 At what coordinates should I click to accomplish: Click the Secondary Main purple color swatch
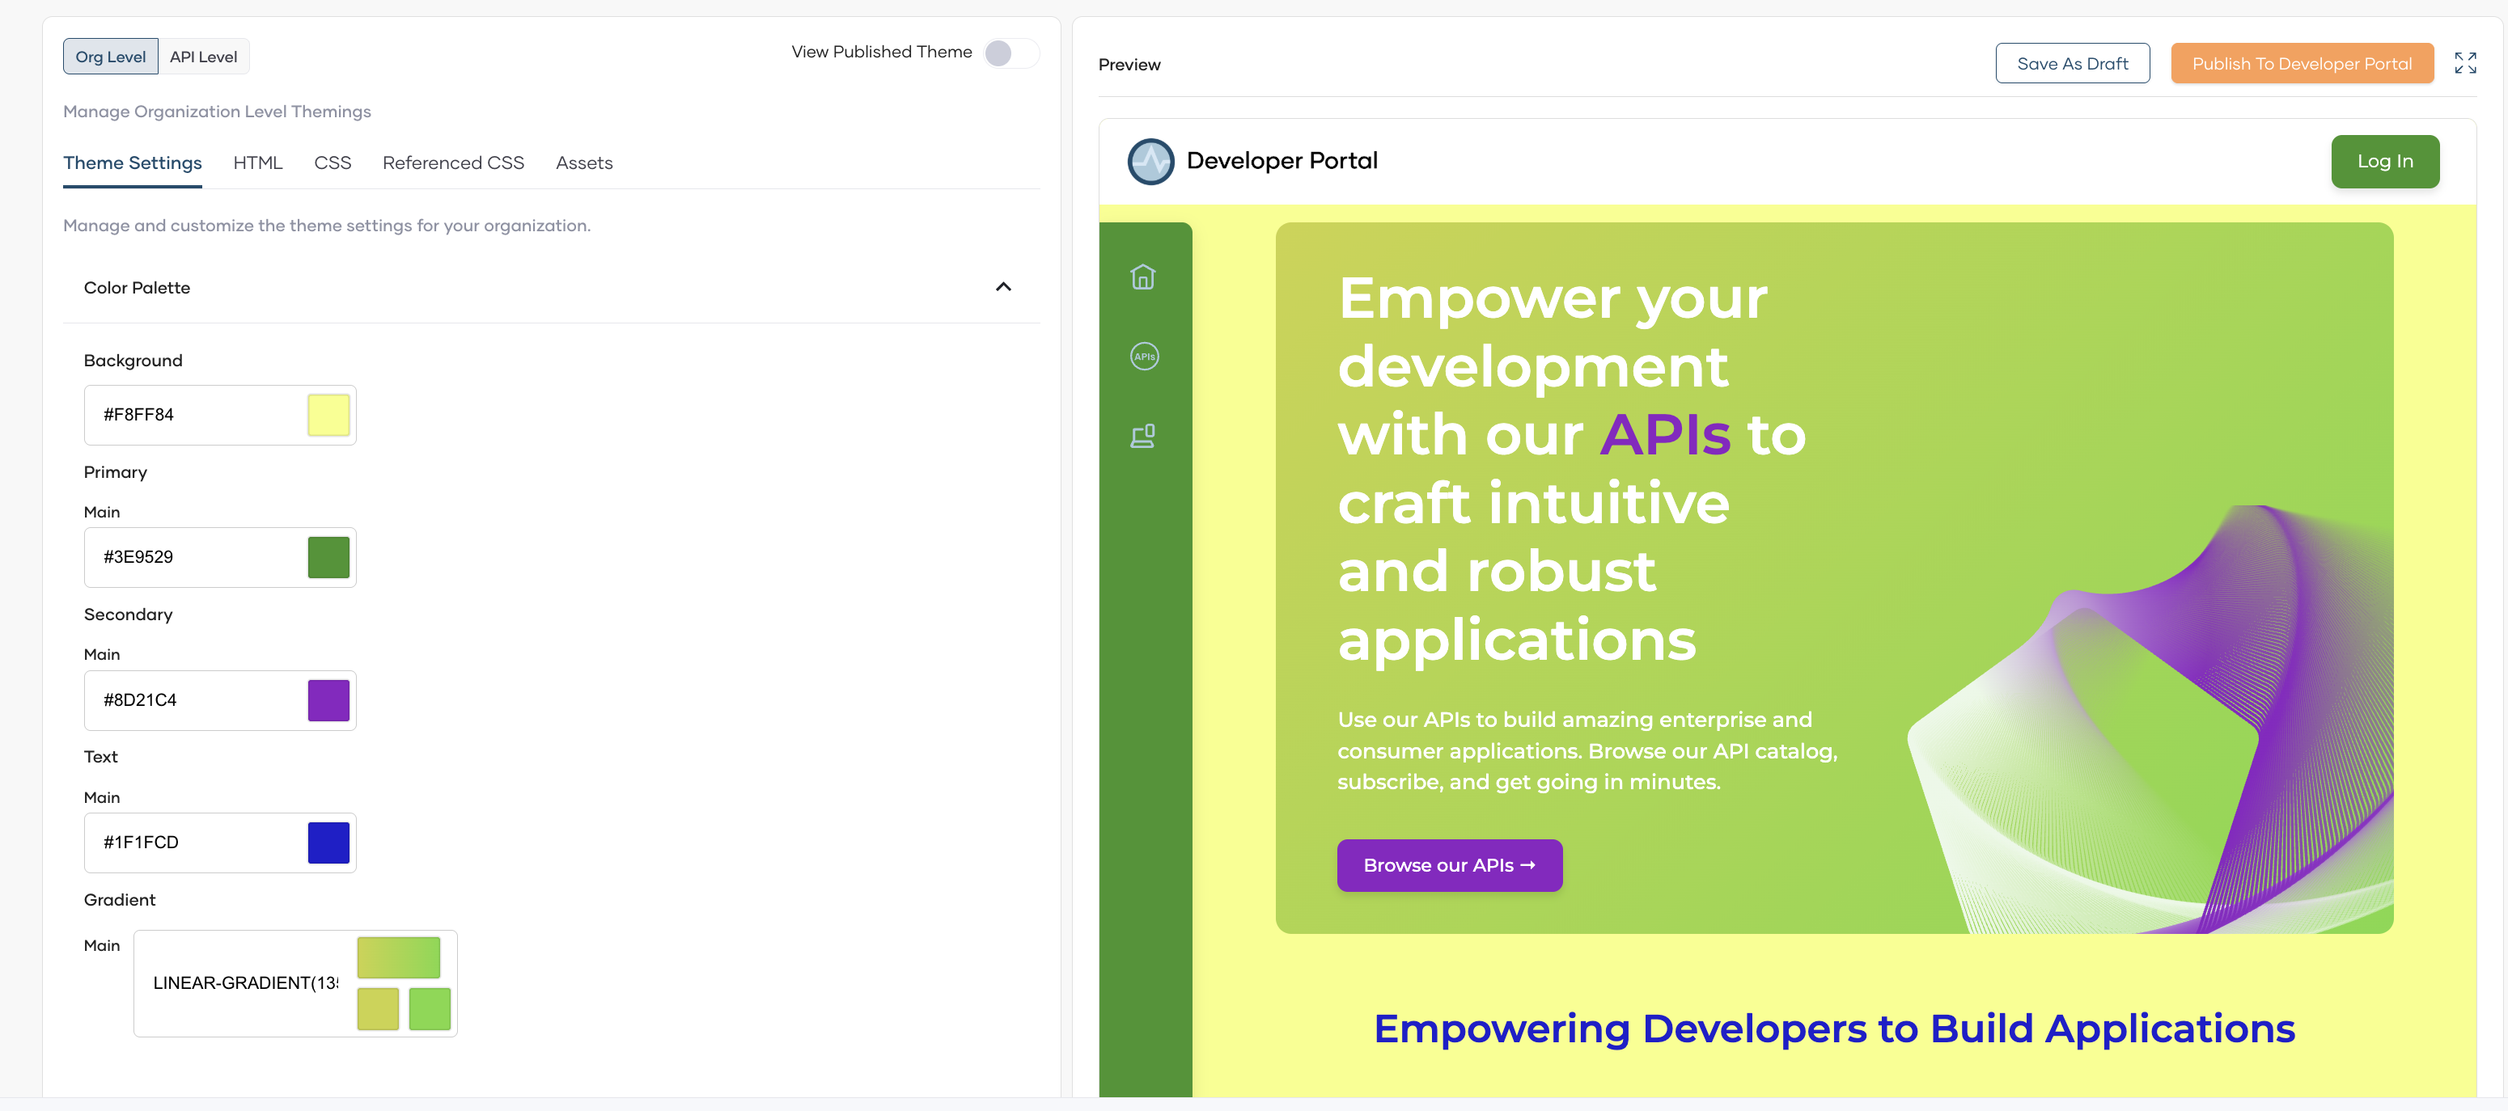click(329, 699)
